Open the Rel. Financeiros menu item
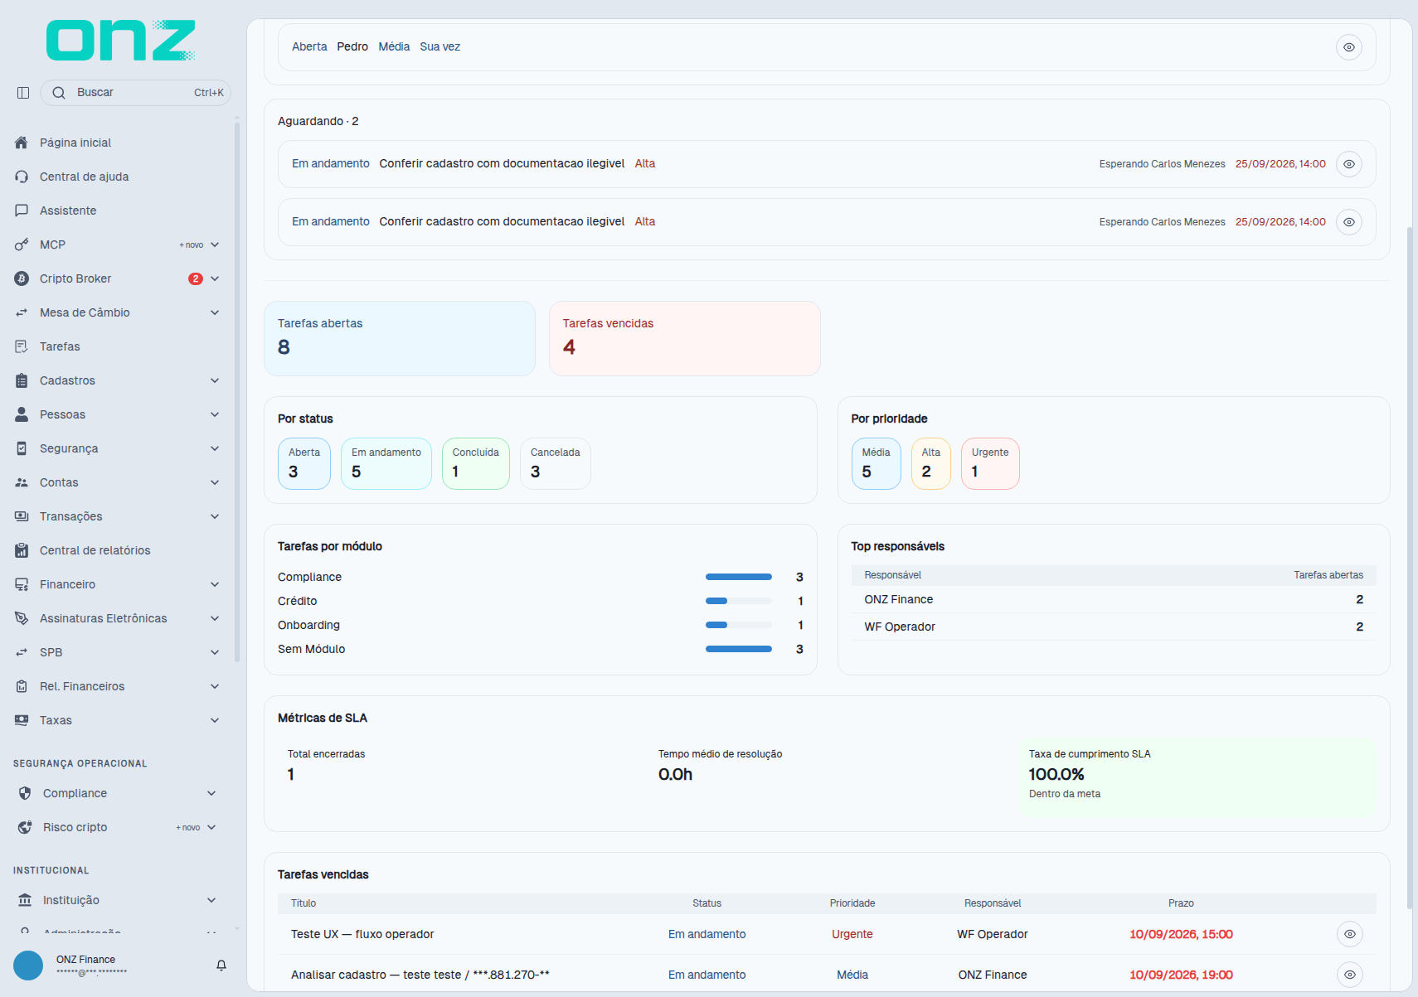The image size is (1418, 997). 118,686
